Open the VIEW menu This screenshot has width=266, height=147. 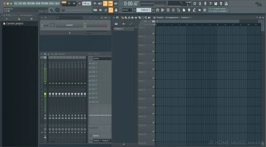pos(38,3)
